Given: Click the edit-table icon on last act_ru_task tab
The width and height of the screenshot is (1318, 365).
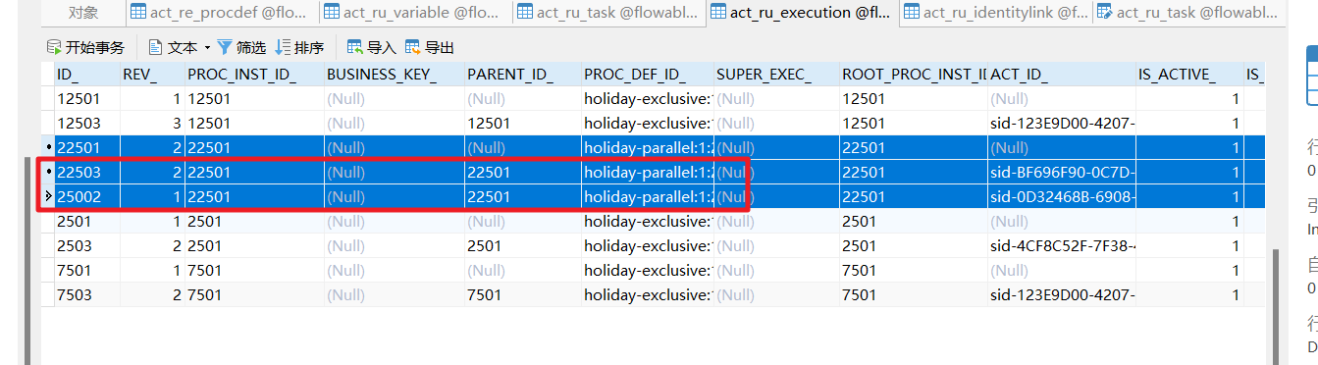Looking at the screenshot, I should pos(1105,13).
